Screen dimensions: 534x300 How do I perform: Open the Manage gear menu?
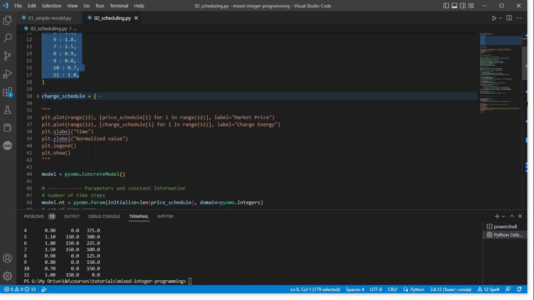(x=7, y=276)
